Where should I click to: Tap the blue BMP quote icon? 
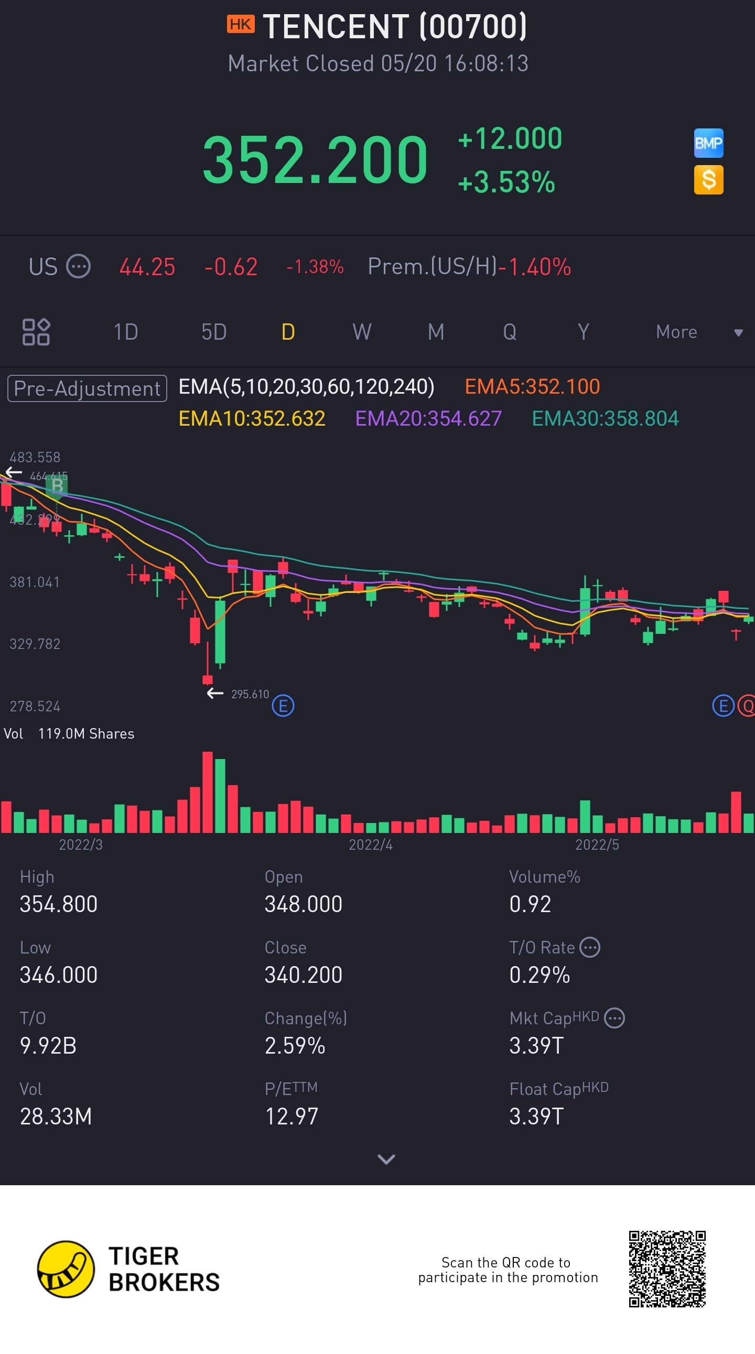coord(708,143)
